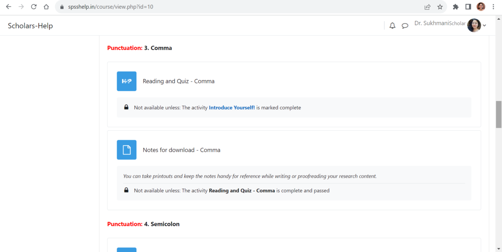Bookmark this page with star icon
Image resolution: width=502 pixels, height=252 pixels.
[440, 7]
